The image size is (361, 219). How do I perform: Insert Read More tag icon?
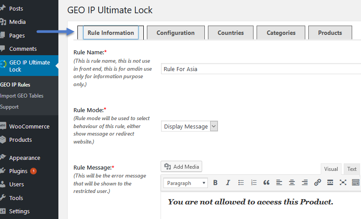330,183
